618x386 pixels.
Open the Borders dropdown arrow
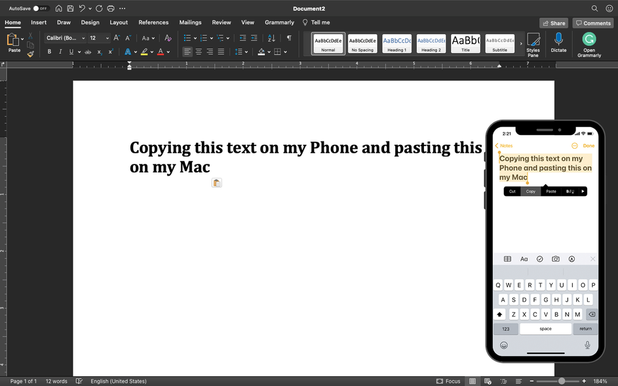point(285,52)
